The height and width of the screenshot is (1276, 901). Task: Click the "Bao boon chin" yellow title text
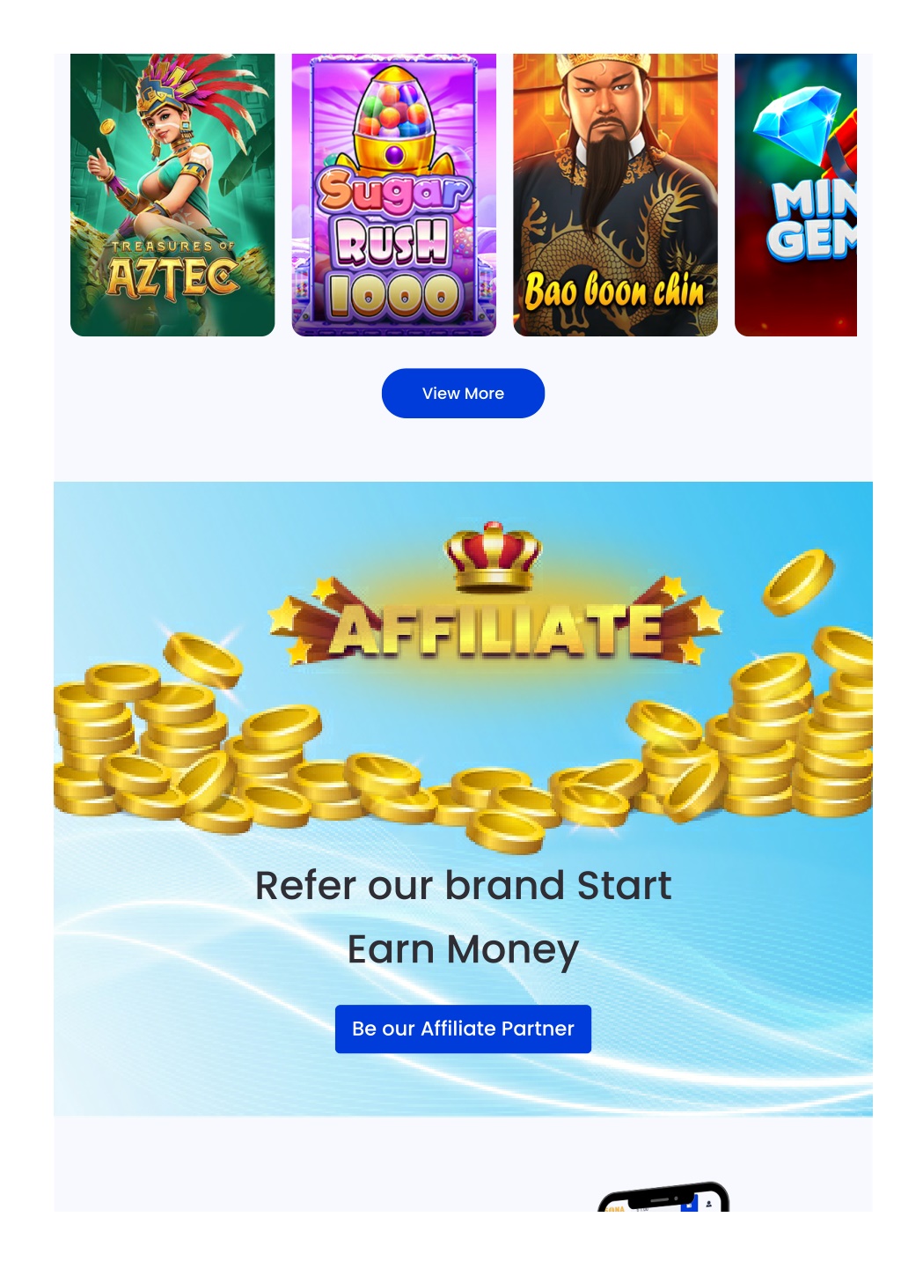[615, 291]
